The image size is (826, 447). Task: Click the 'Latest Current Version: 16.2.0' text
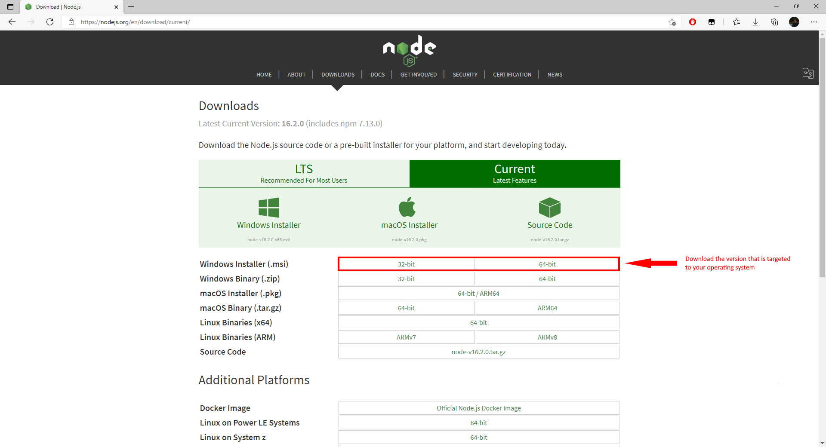(251, 124)
